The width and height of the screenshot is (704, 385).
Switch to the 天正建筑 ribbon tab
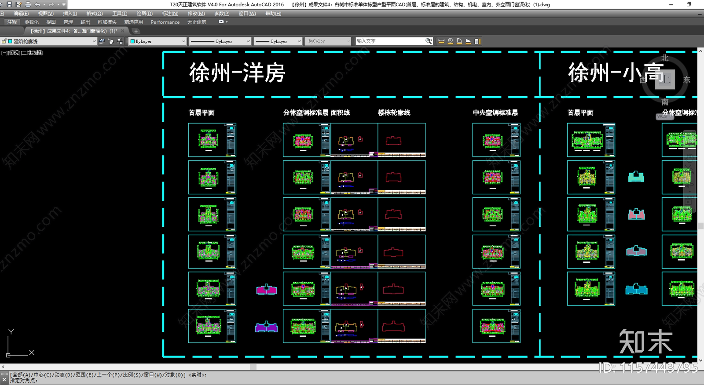tap(197, 22)
